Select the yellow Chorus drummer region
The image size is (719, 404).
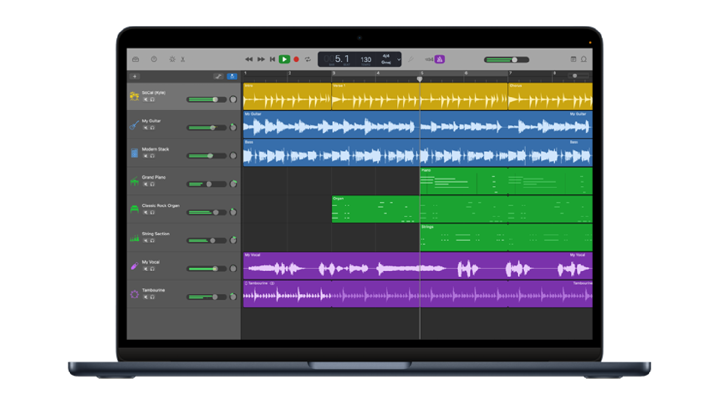click(550, 97)
